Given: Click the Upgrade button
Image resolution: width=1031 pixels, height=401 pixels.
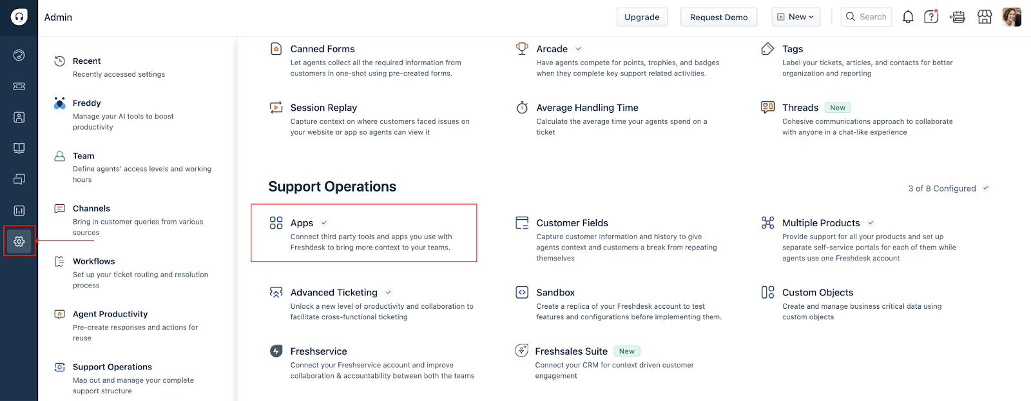Looking at the screenshot, I should (642, 17).
